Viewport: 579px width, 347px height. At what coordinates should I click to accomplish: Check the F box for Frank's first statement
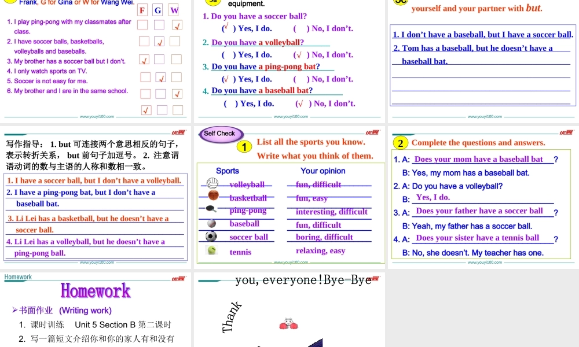pyautogui.click(x=142, y=25)
